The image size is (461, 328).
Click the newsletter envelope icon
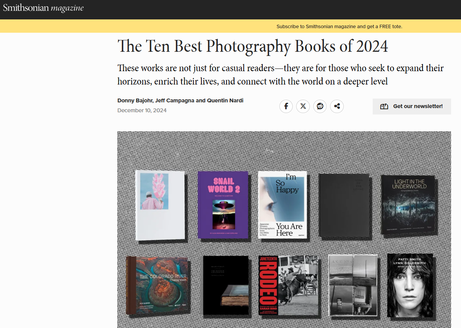pos(384,107)
